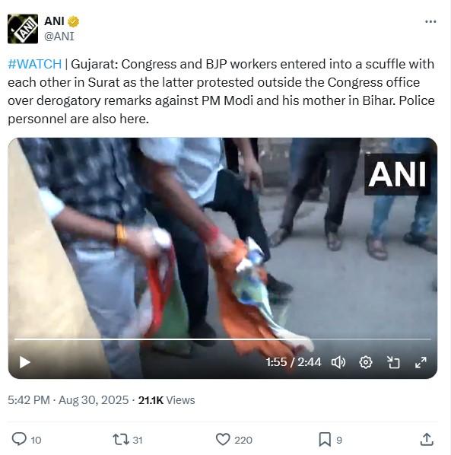Repost this tweet

(x=121, y=439)
